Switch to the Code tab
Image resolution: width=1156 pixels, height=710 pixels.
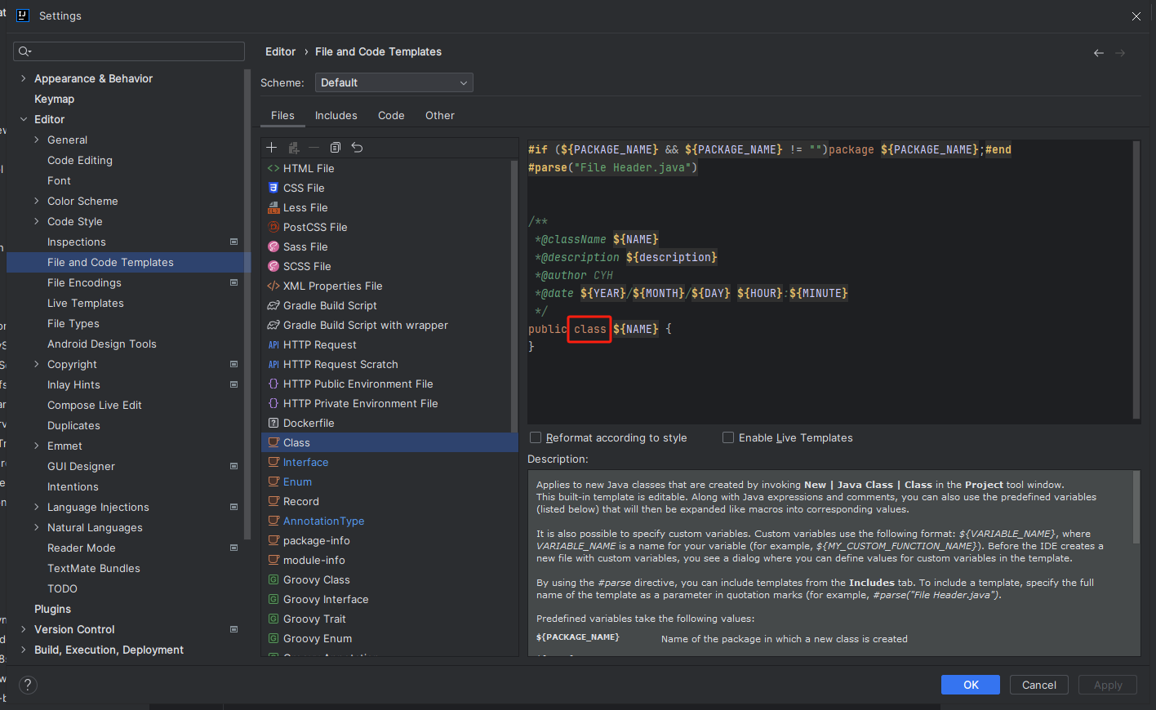click(391, 115)
